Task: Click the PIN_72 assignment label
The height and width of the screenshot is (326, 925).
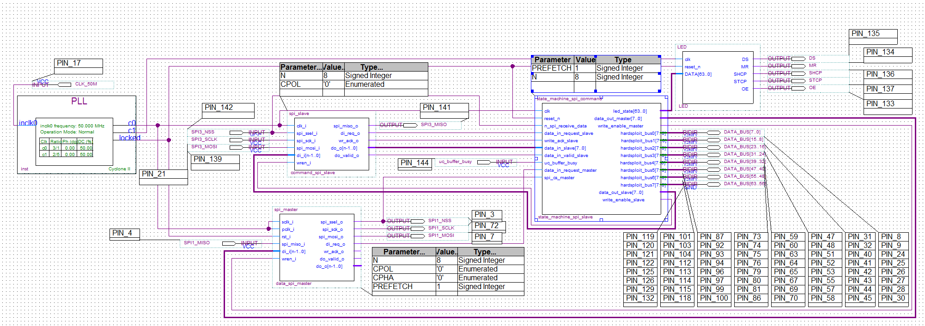Action: [487, 226]
